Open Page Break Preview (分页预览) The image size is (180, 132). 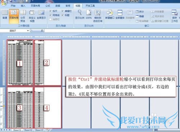coord(23,16)
